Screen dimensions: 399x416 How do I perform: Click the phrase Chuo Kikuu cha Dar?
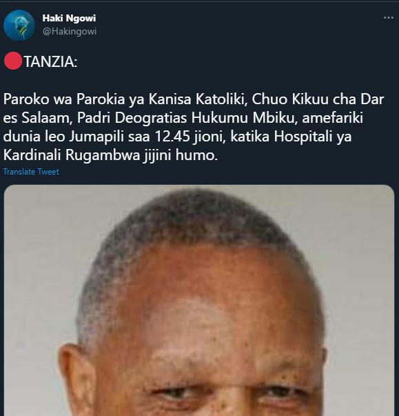click(318, 99)
